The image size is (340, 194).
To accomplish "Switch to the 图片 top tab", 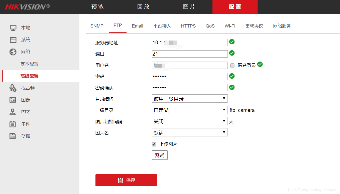I will (x=189, y=7).
